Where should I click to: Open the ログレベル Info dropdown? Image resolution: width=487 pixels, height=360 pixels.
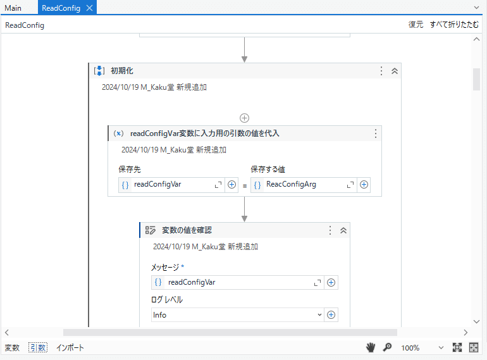238,315
